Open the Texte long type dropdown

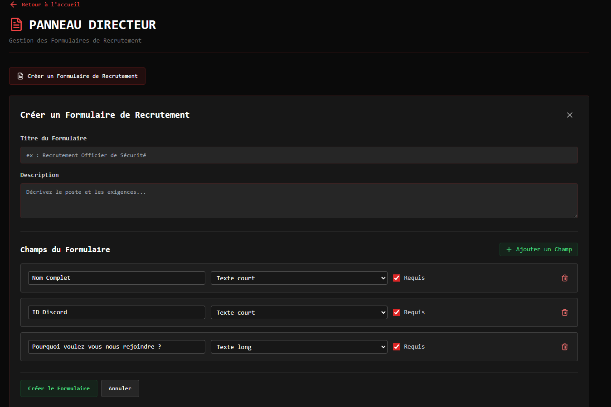point(299,347)
